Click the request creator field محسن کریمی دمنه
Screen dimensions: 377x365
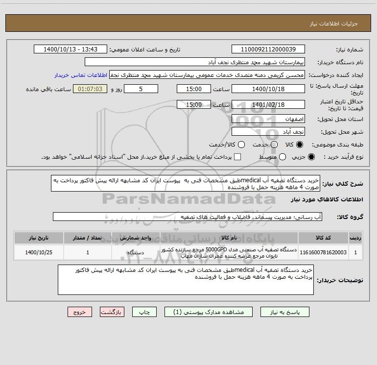[x=207, y=74]
